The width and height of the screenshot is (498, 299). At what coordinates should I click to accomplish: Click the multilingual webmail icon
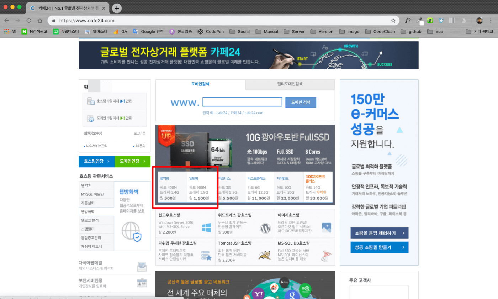coord(142,266)
